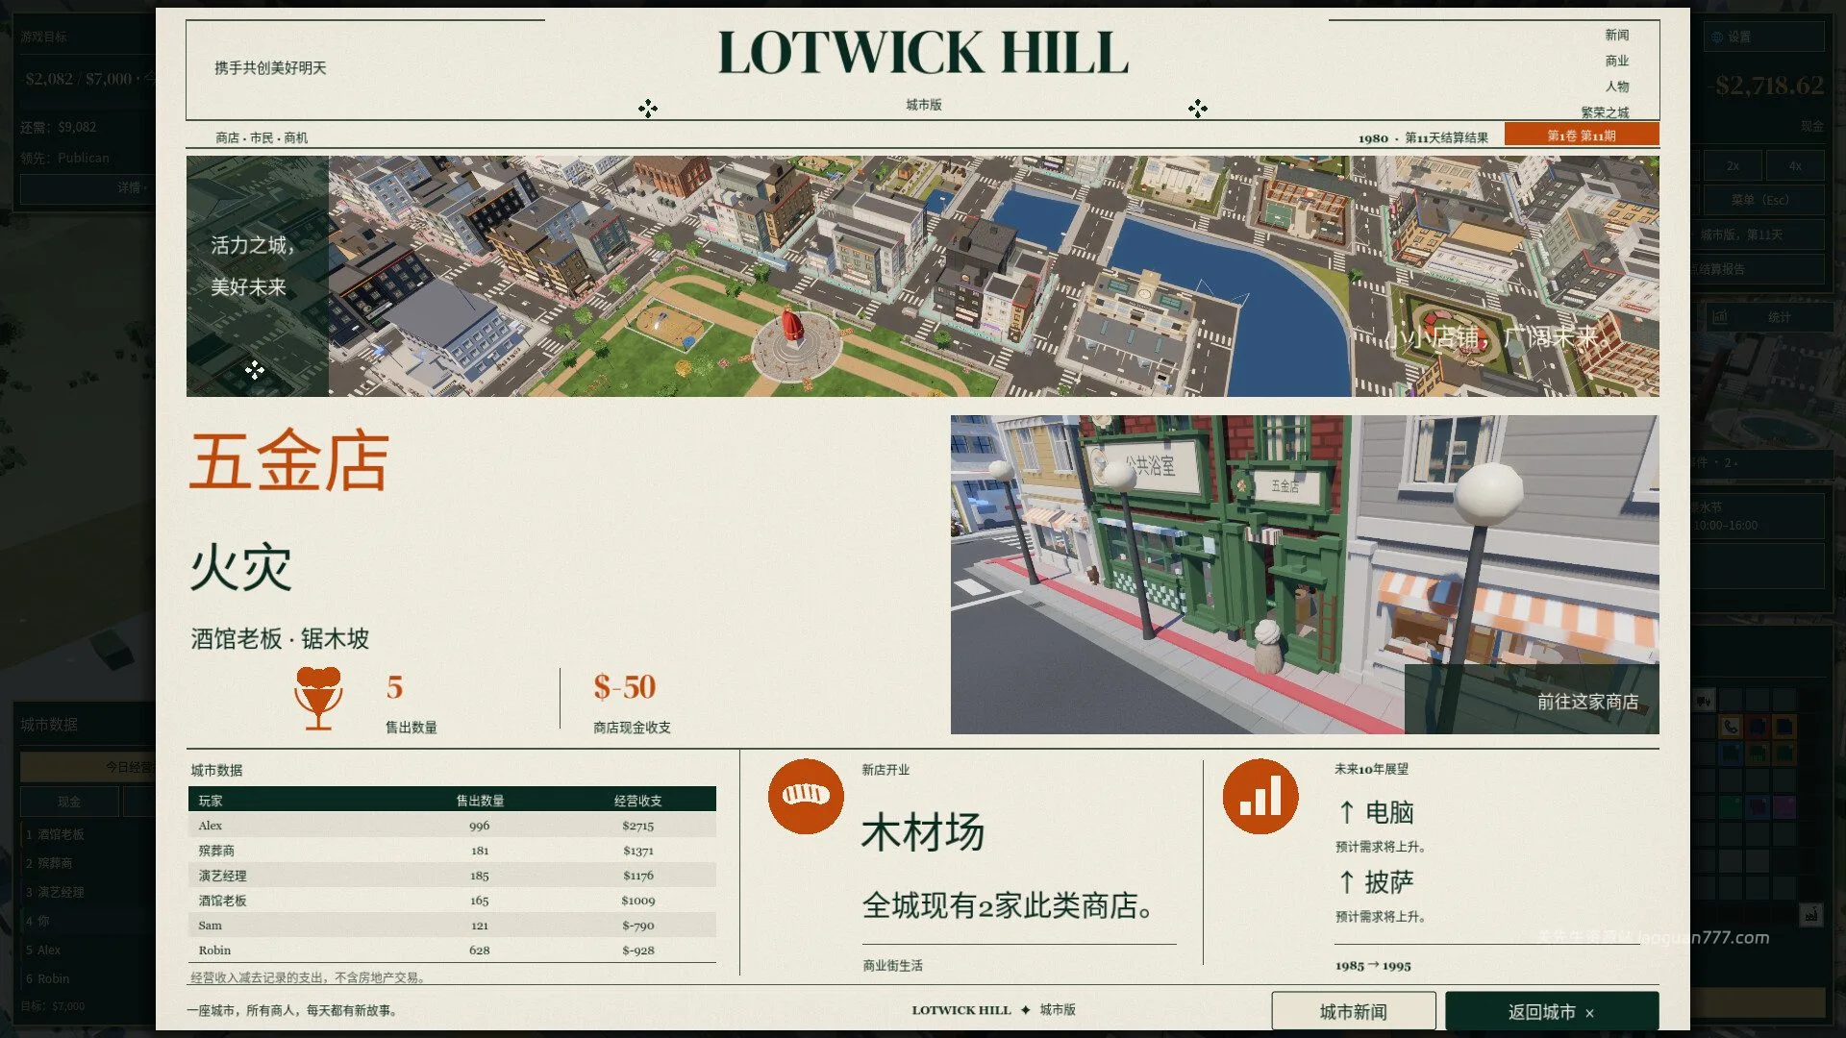Open 设置 in the background game window
The image size is (1846, 1038).
tap(1766, 37)
